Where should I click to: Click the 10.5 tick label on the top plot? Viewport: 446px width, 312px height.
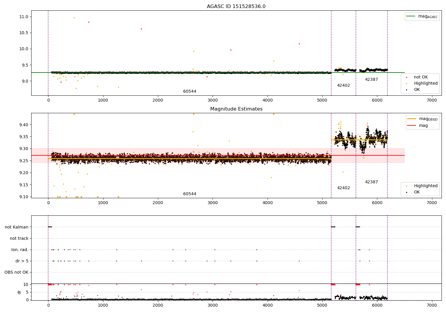coord(24,33)
